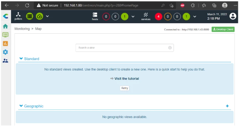The width and height of the screenshot is (239, 127).
Task: Click the gray unknown services counter
Action: point(177,17)
